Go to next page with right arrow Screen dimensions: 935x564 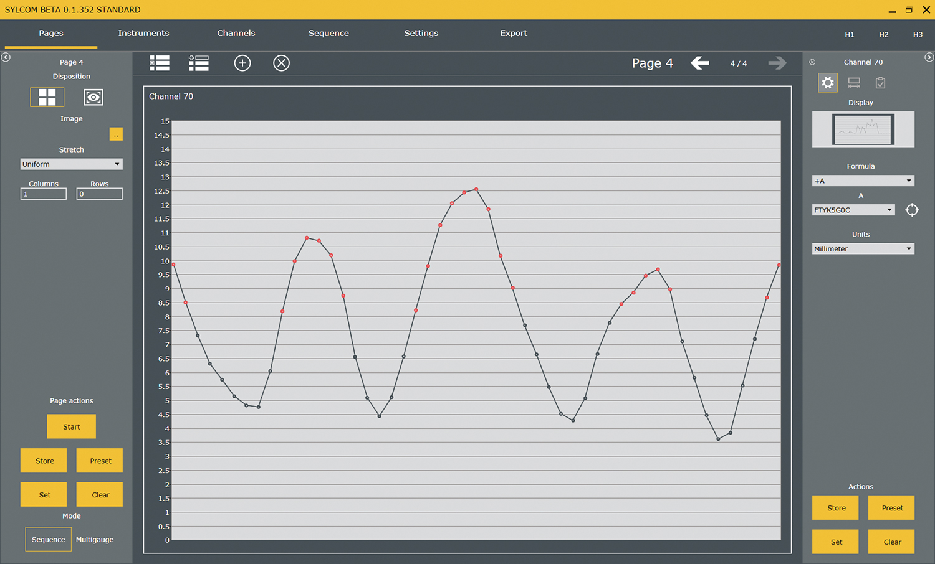[777, 63]
